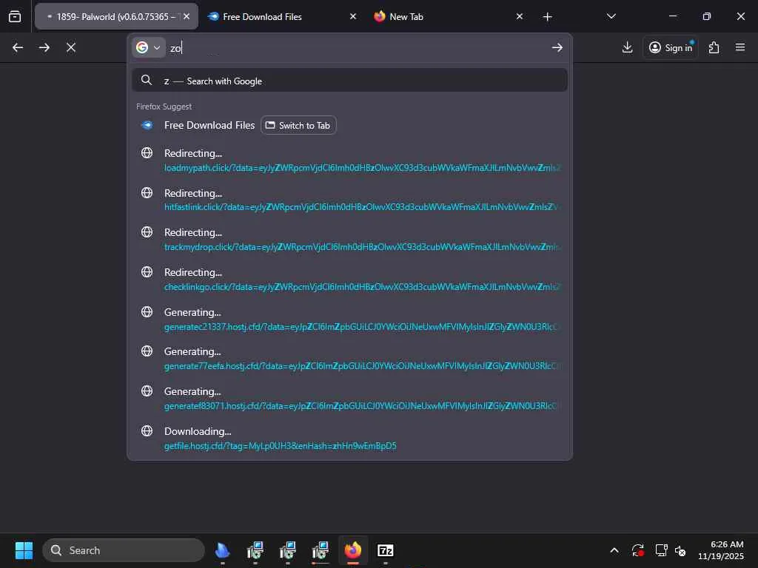
Task: Open a new tab with plus button
Action: click(x=547, y=17)
